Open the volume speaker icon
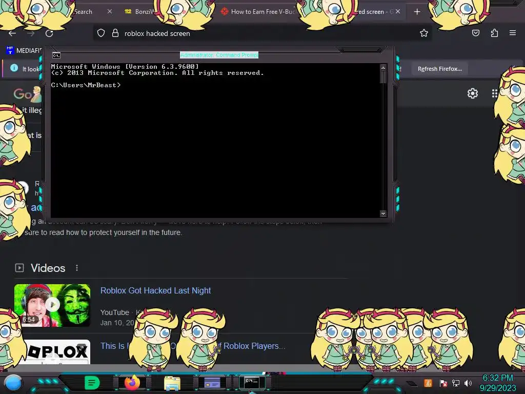The width and height of the screenshot is (525, 394). click(x=468, y=383)
